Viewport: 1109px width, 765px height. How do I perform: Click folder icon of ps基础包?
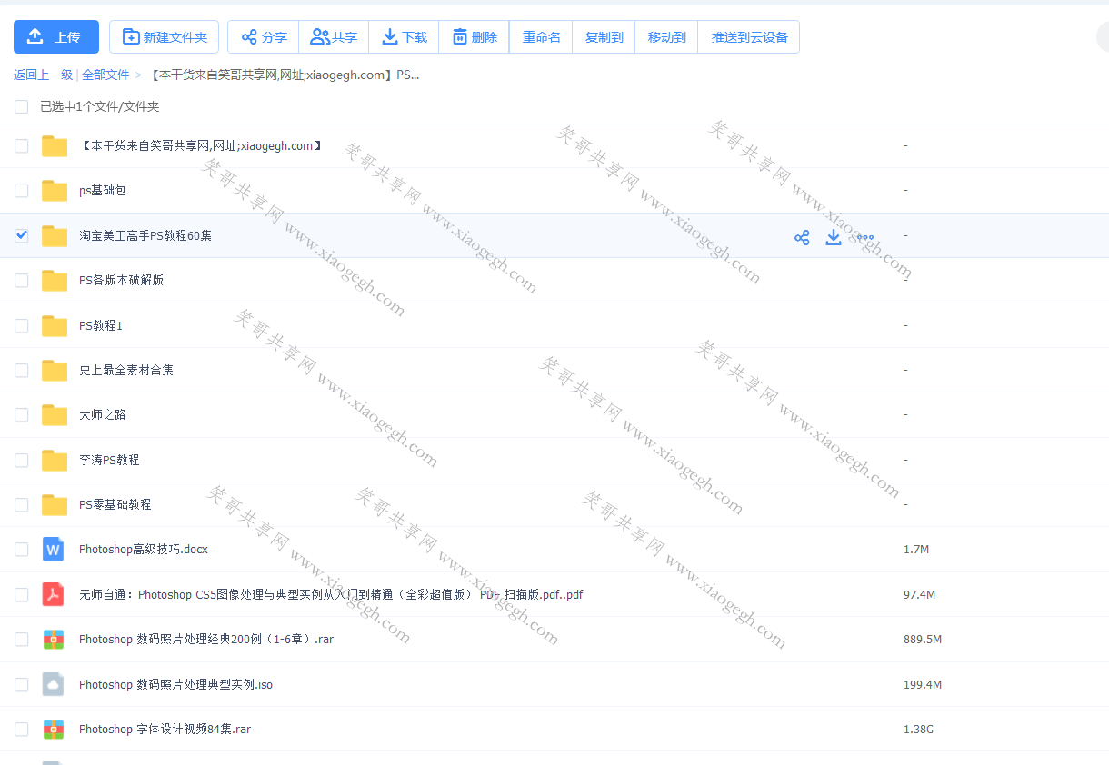[55, 190]
